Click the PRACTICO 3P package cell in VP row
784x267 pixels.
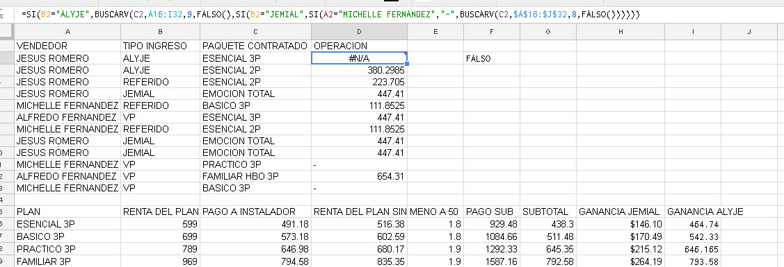[x=255, y=164]
